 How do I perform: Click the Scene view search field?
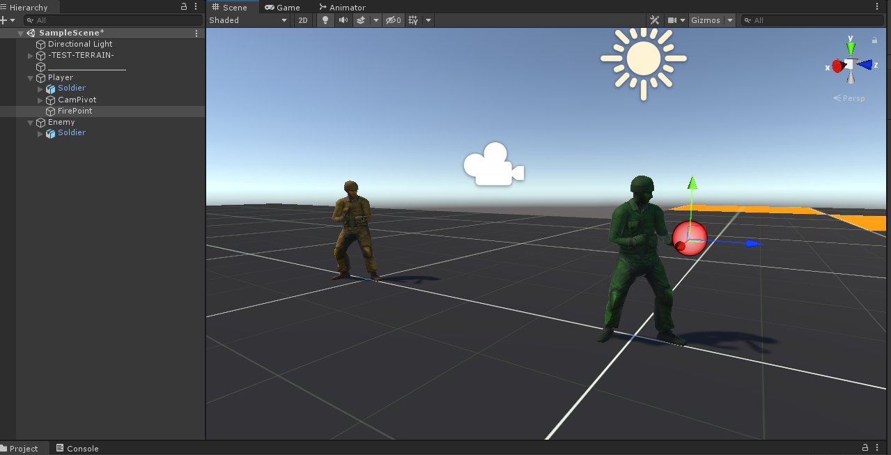tap(812, 20)
